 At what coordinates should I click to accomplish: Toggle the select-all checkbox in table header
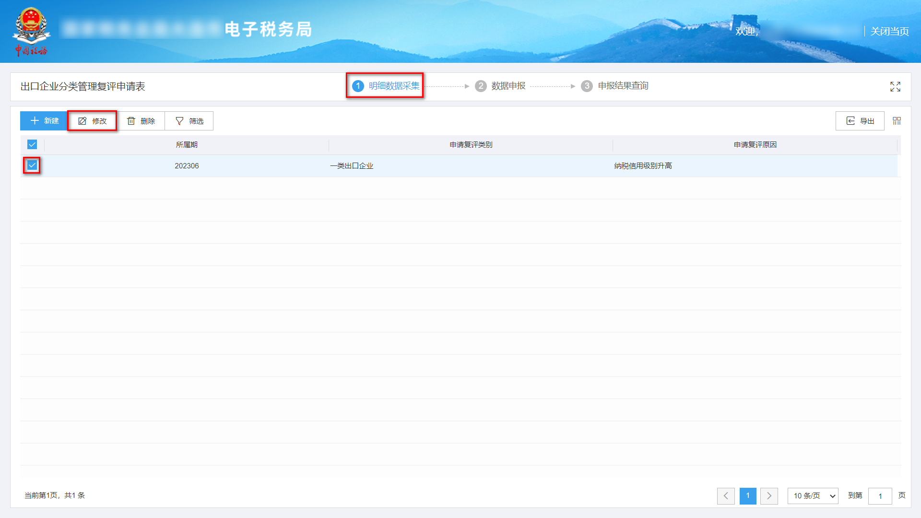coord(32,144)
